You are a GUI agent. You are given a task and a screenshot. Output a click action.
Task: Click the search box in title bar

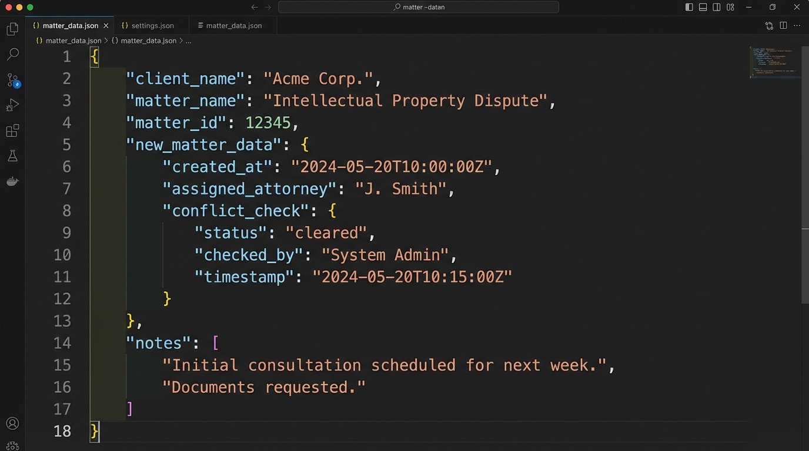pyautogui.click(x=419, y=6)
